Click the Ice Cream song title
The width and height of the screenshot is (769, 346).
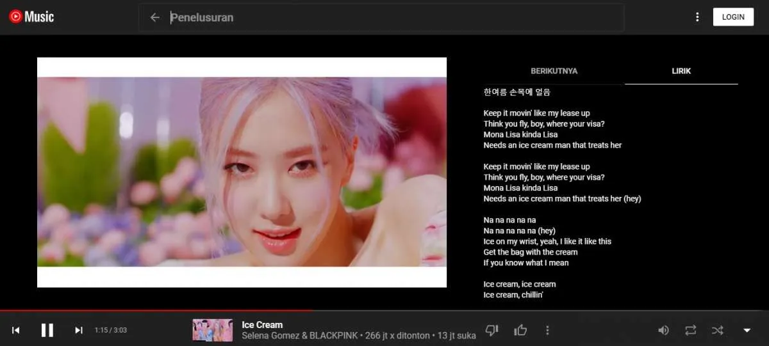point(262,325)
